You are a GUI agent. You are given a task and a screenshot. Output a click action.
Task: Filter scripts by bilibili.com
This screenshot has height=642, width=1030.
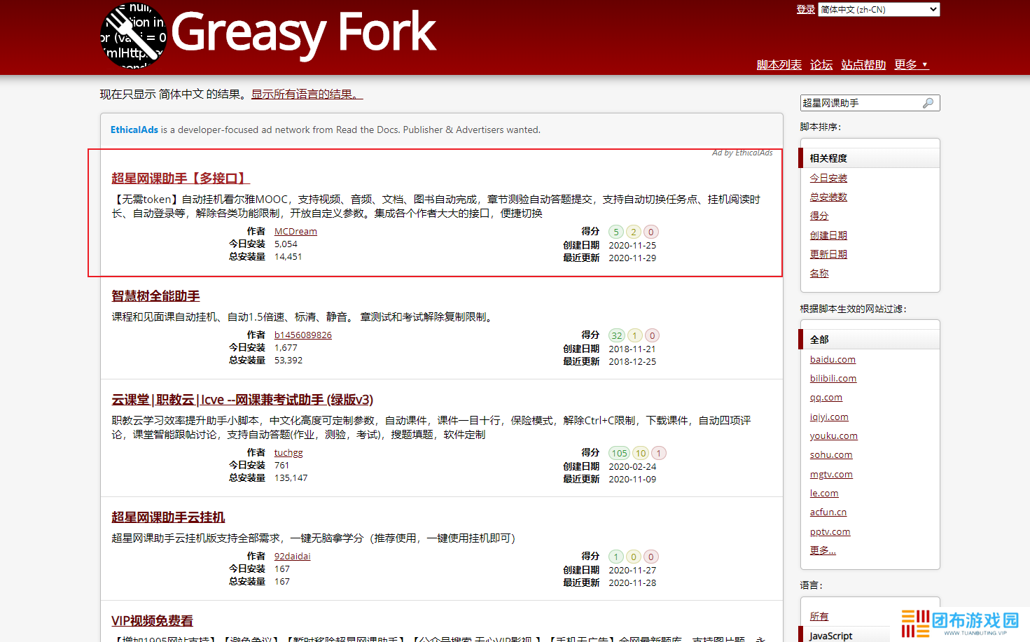pos(833,378)
